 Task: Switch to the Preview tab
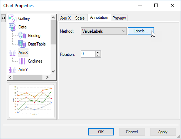[x=119, y=18]
